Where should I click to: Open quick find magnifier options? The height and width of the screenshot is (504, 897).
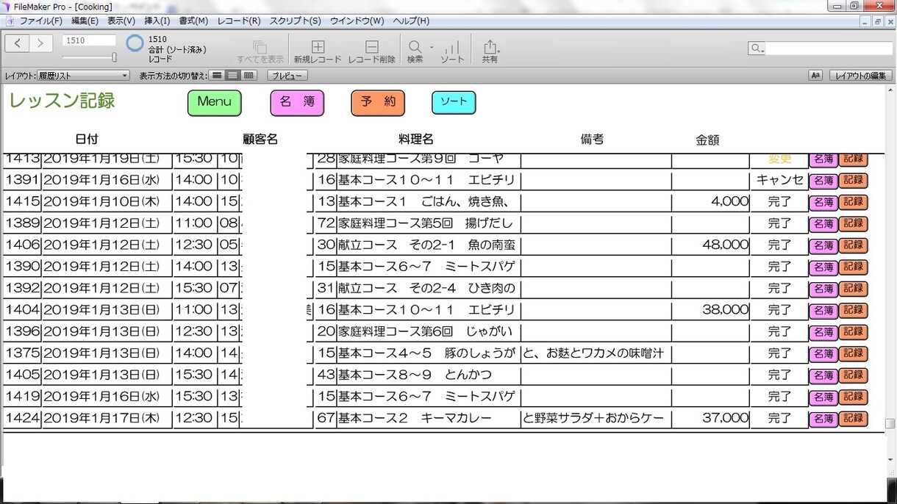tap(757, 48)
